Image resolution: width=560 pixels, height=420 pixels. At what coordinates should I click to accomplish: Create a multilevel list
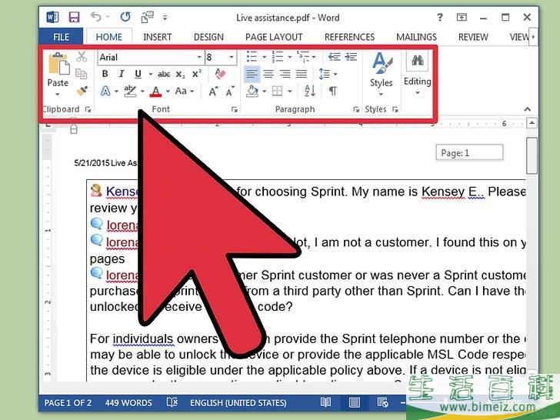tap(303, 57)
